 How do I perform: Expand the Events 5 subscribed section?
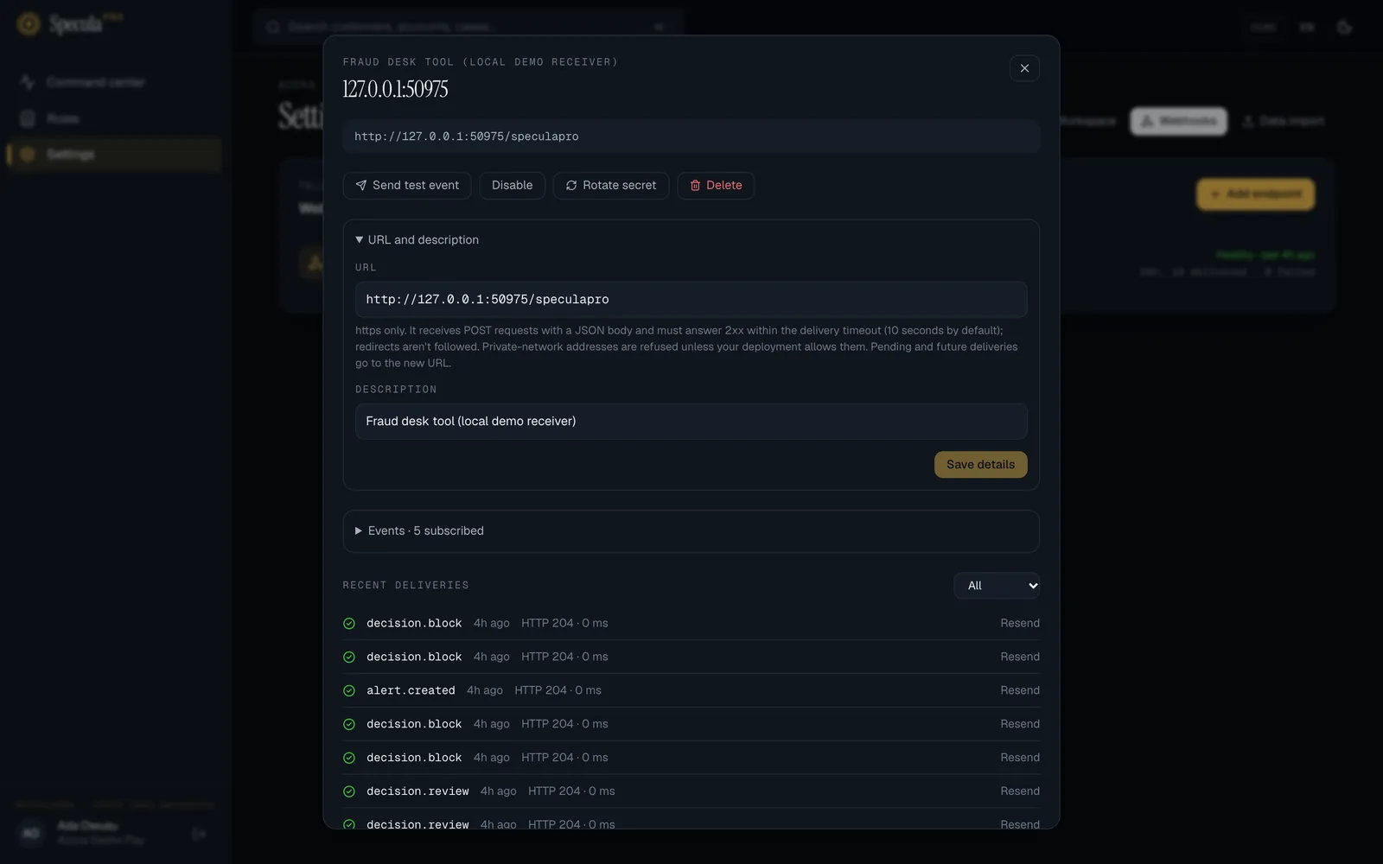click(691, 530)
